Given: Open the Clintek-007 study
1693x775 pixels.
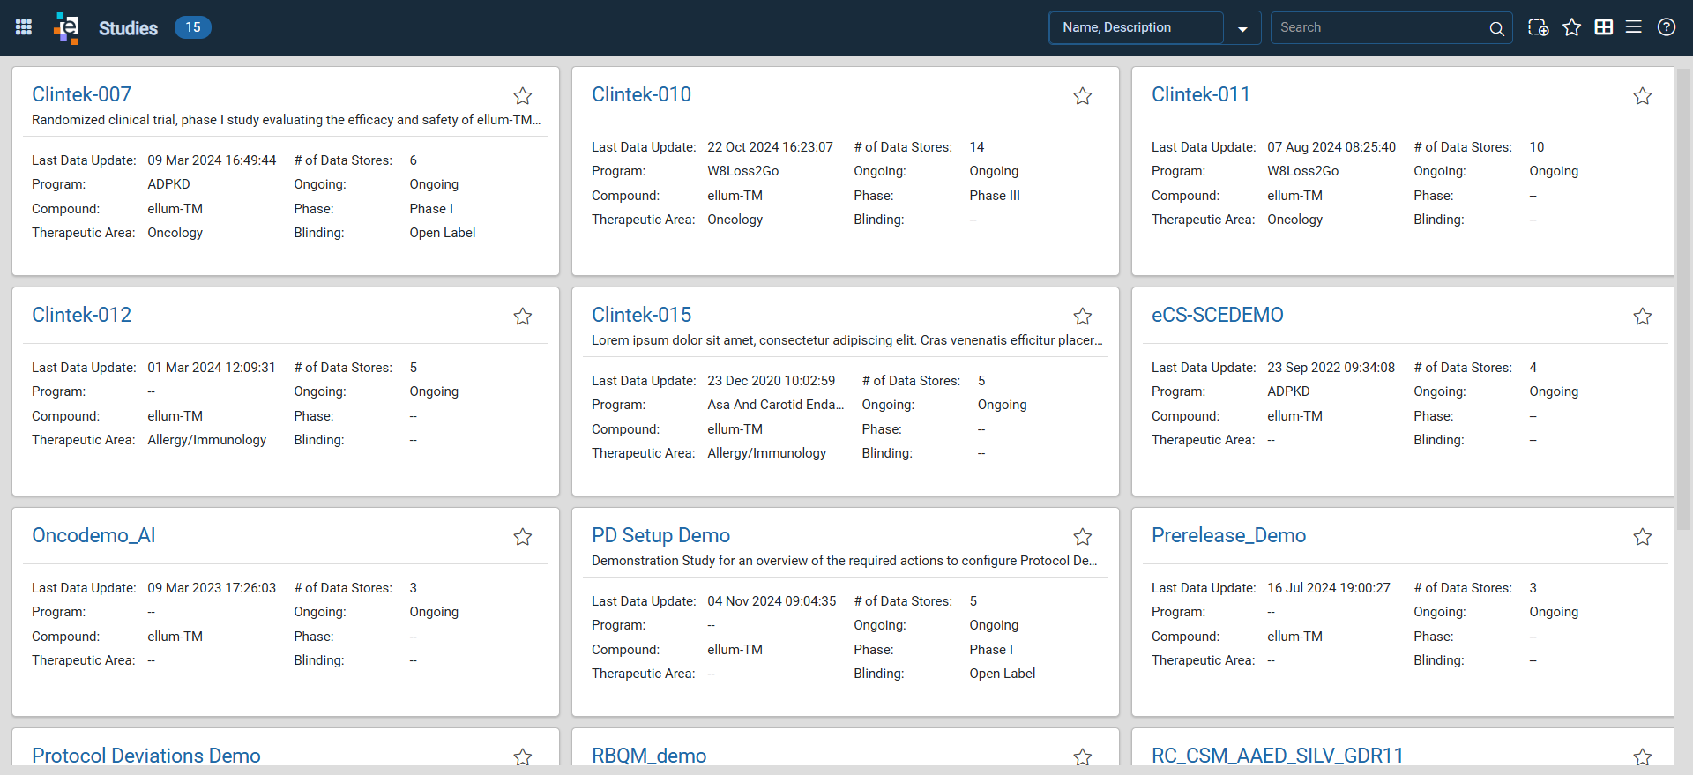Looking at the screenshot, I should (81, 94).
